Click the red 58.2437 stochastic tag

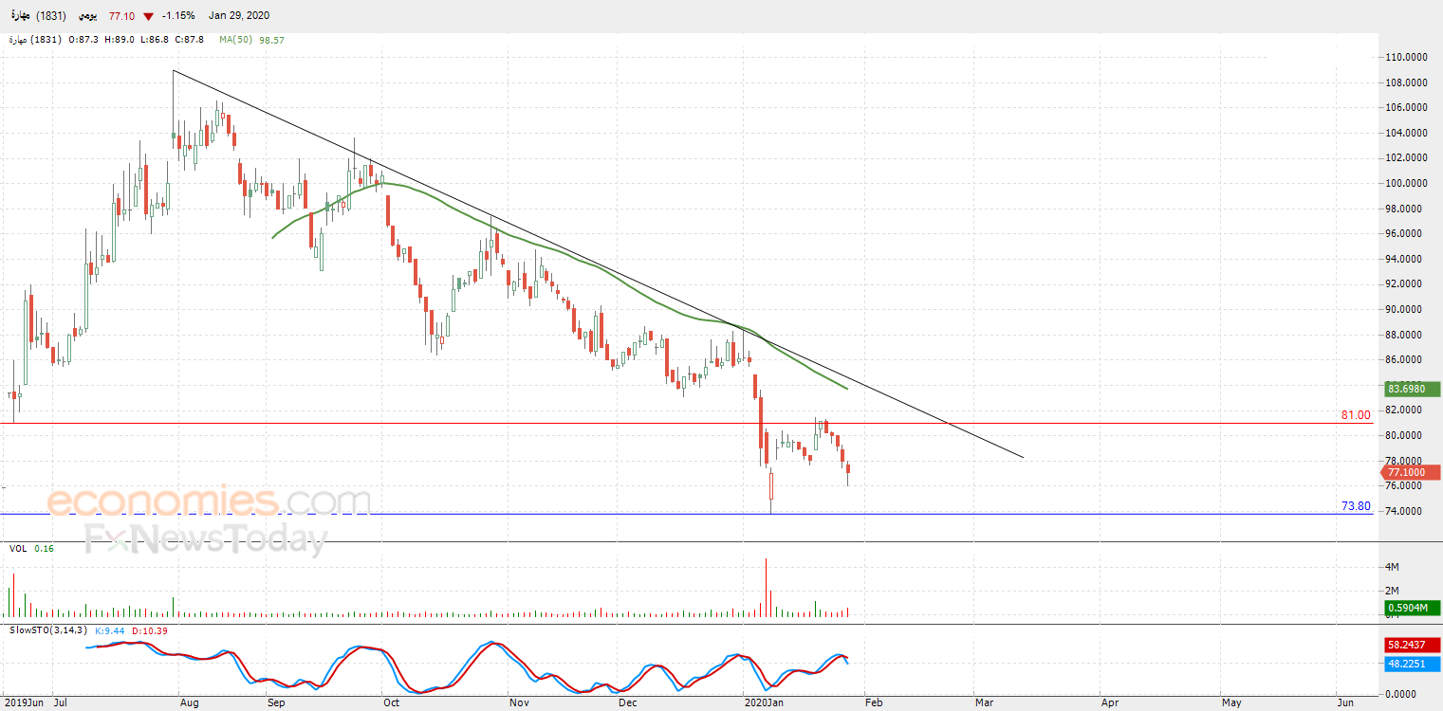tap(1413, 644)
